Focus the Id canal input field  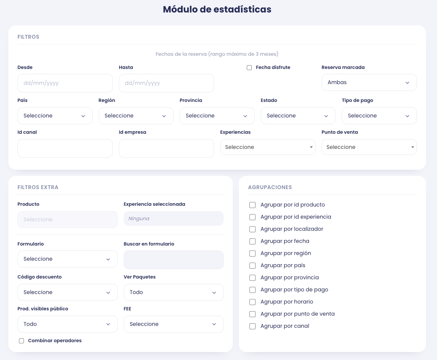65,149
